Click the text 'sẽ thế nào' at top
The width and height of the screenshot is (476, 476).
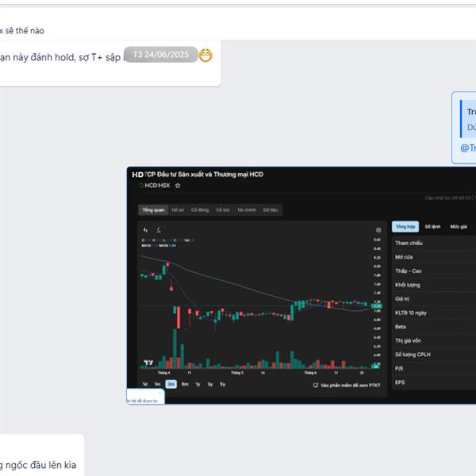[25, 31]
